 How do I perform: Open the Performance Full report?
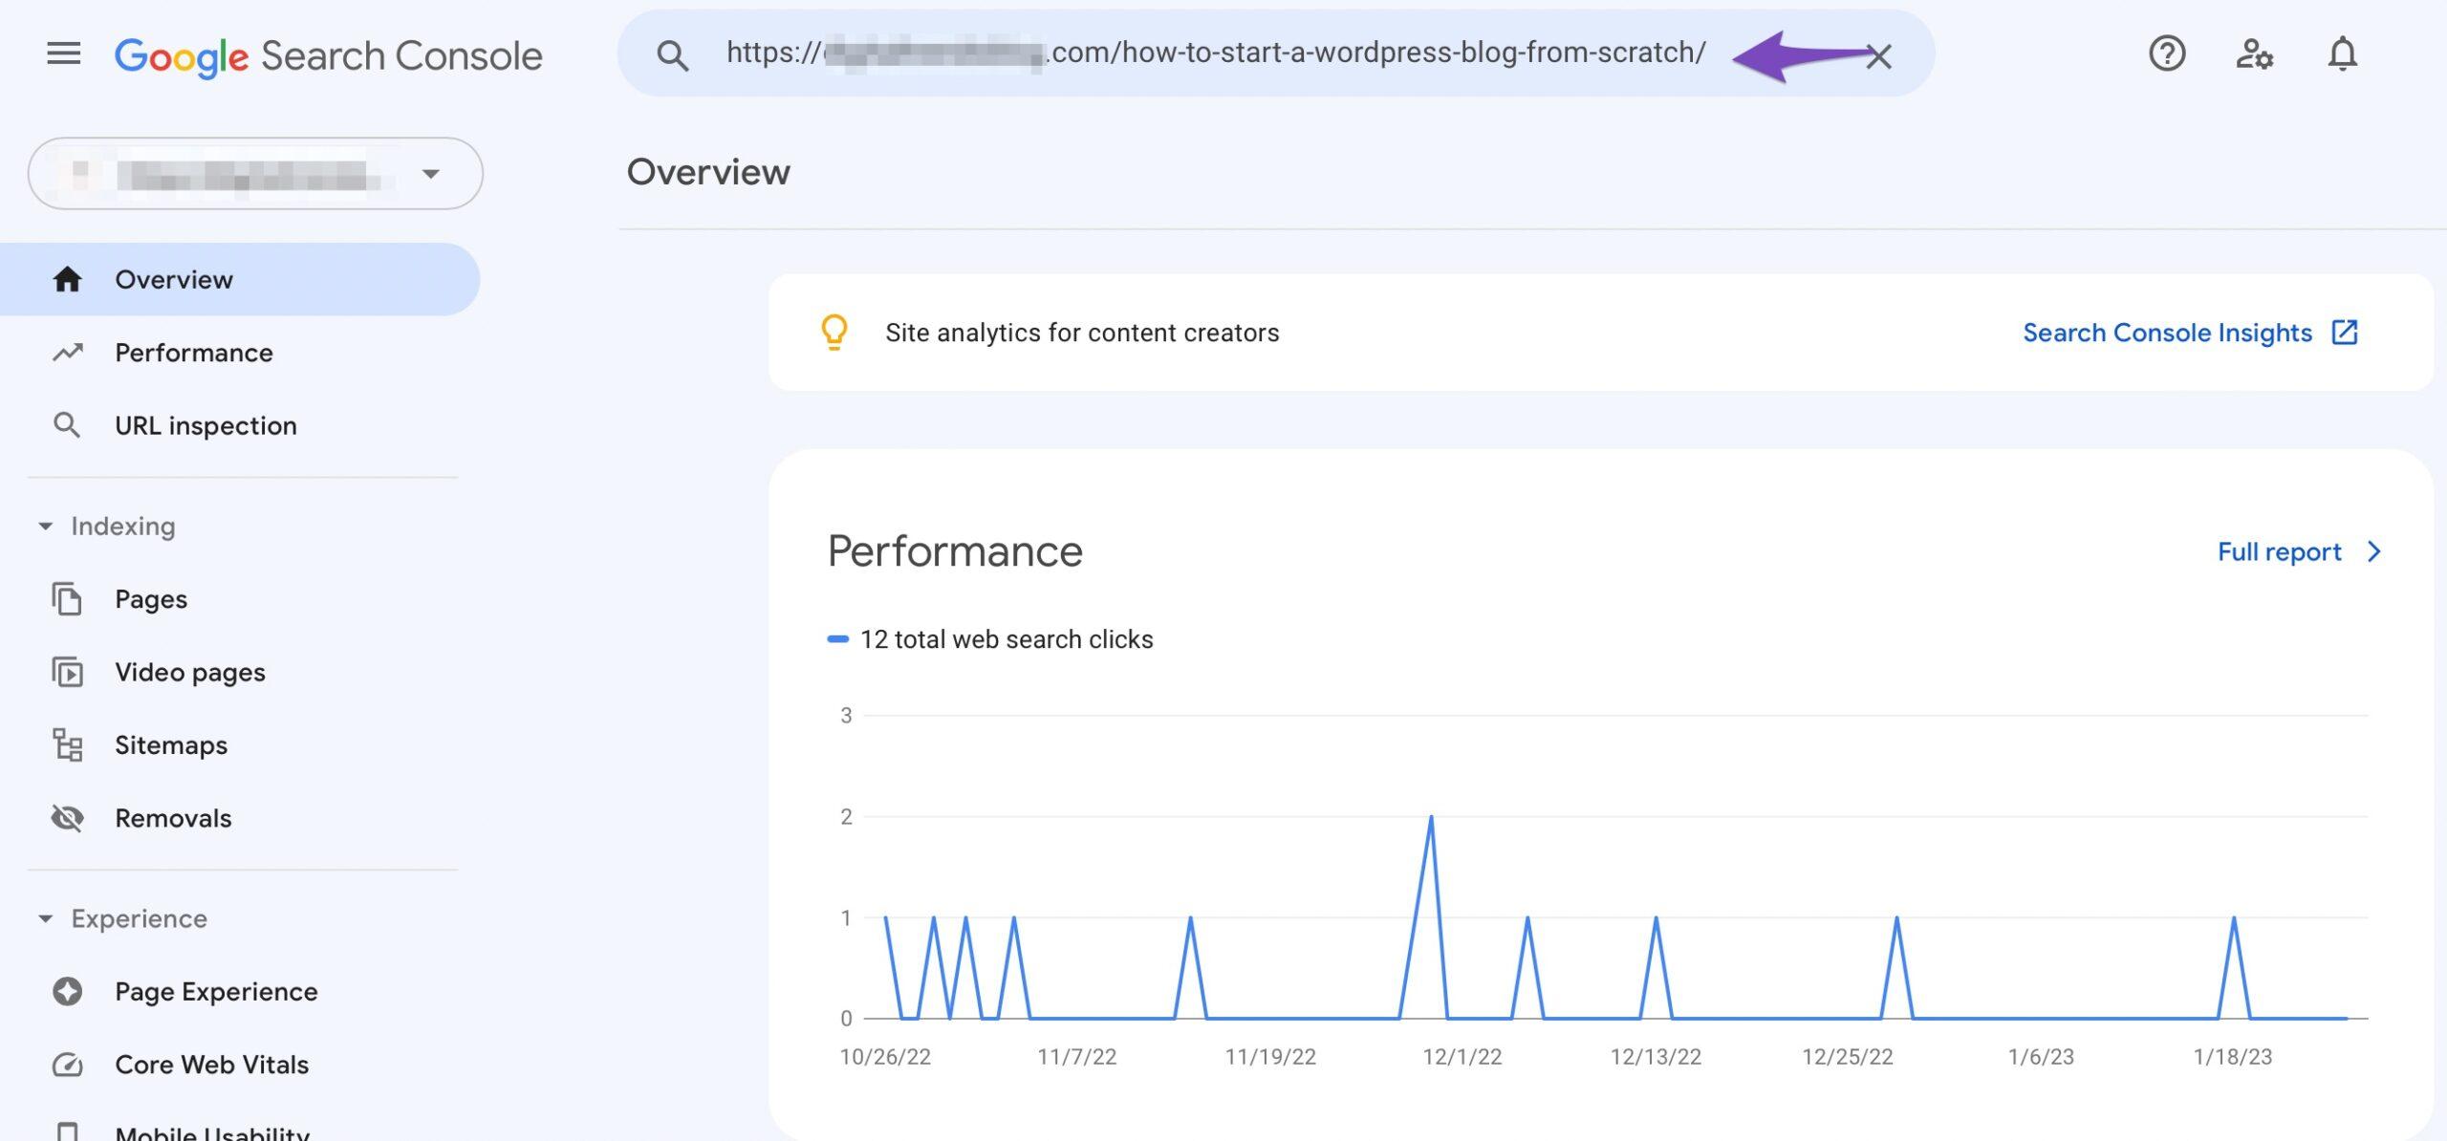(x=2299, y=551)
